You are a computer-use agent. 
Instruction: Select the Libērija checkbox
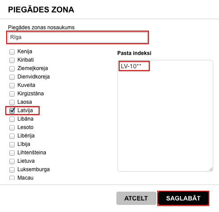(x=12, y=136)
